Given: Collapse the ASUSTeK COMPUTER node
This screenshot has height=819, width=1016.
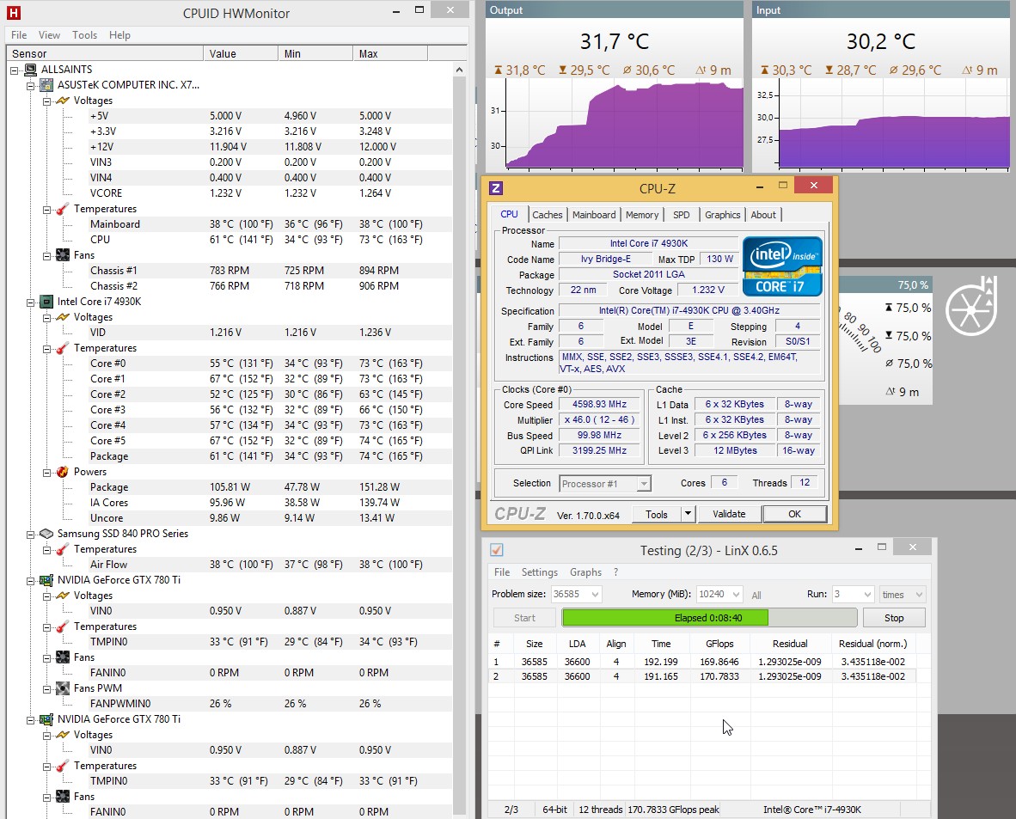Looking at the screenshot, I should click(x=30, y=86).
